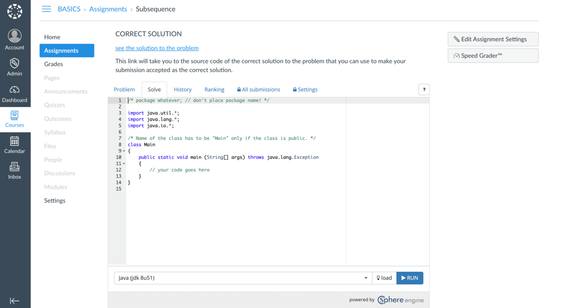Collapse the sidebar using the bottom arrow
Screen dimensions: 586x308
(x=15, y=301)
